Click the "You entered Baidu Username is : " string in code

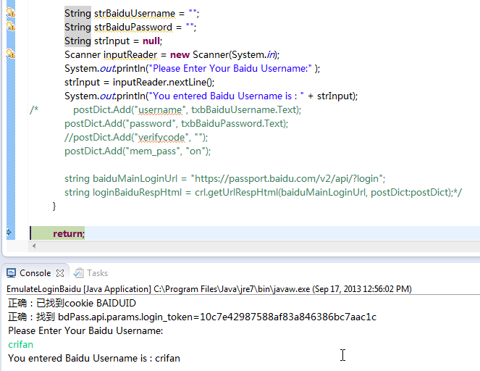pos(227,96)
